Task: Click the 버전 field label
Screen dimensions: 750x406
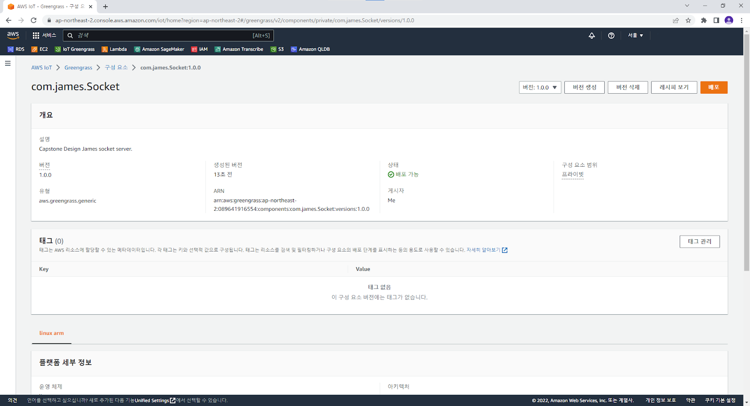Action: (x=45, y=165)
